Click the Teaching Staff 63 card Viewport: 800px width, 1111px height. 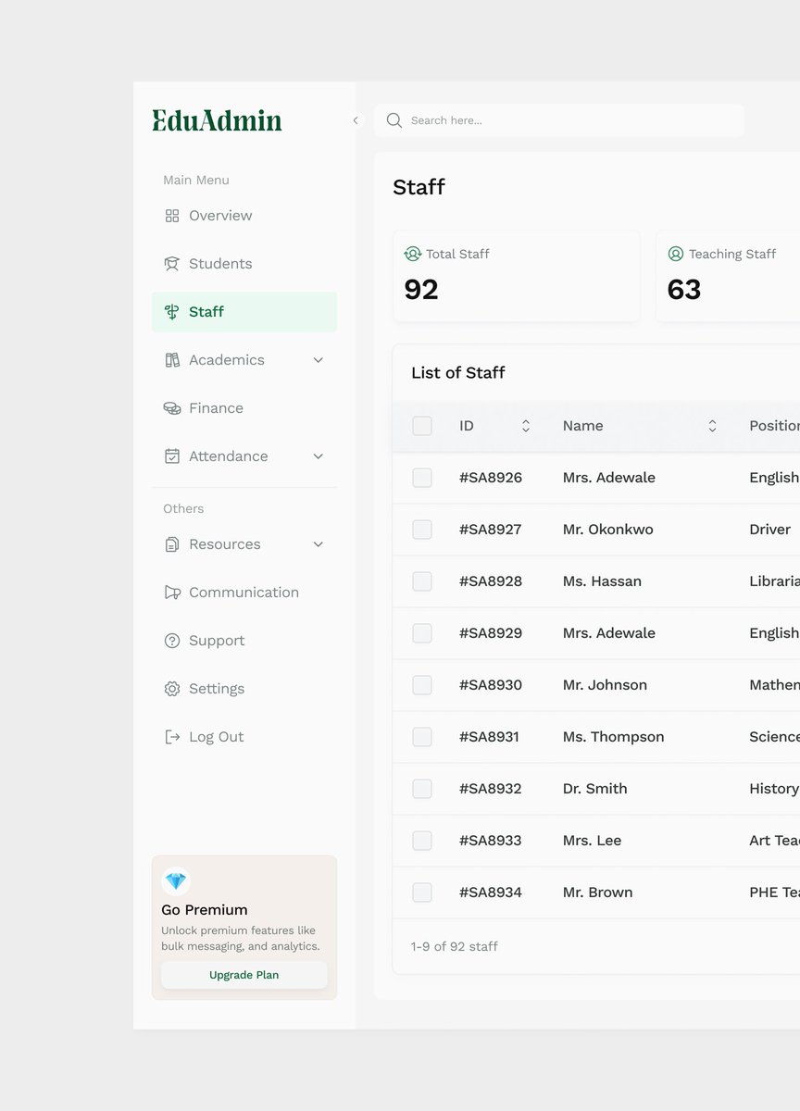pos(728,277)
